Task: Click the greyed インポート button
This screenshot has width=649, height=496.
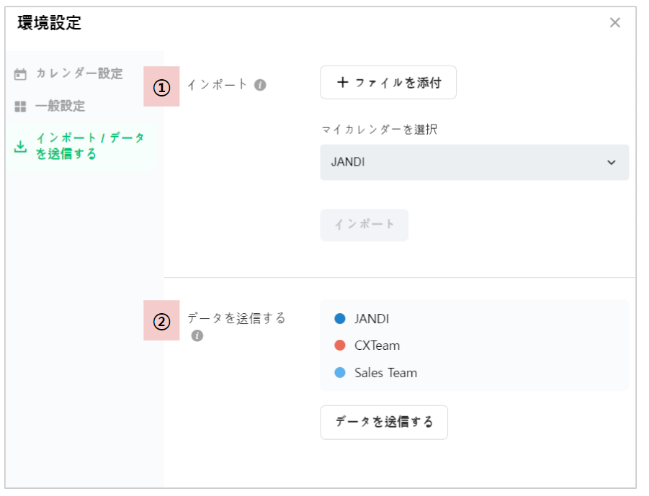Action: click(364, 225)
